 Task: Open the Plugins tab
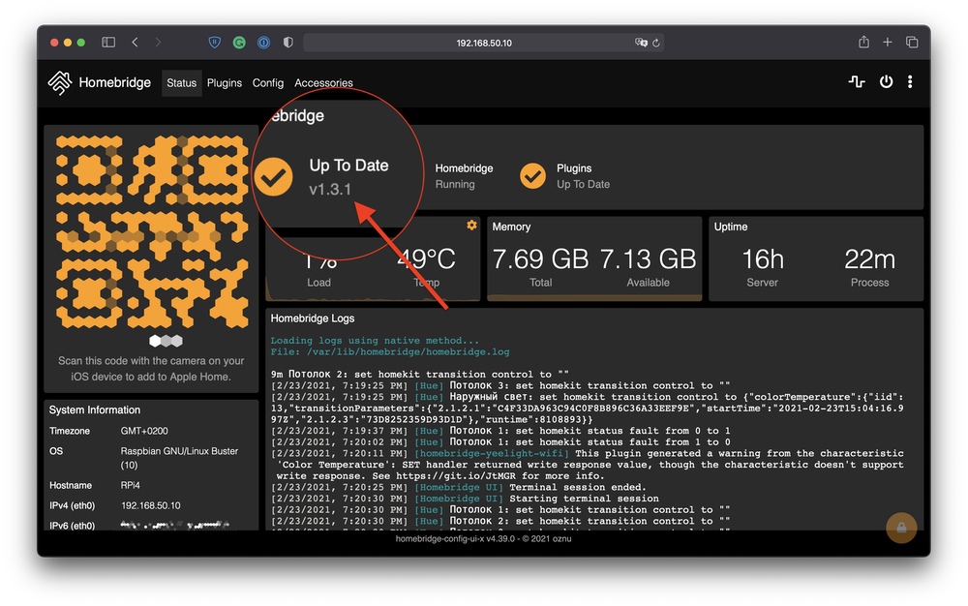[x=225, y=82]
